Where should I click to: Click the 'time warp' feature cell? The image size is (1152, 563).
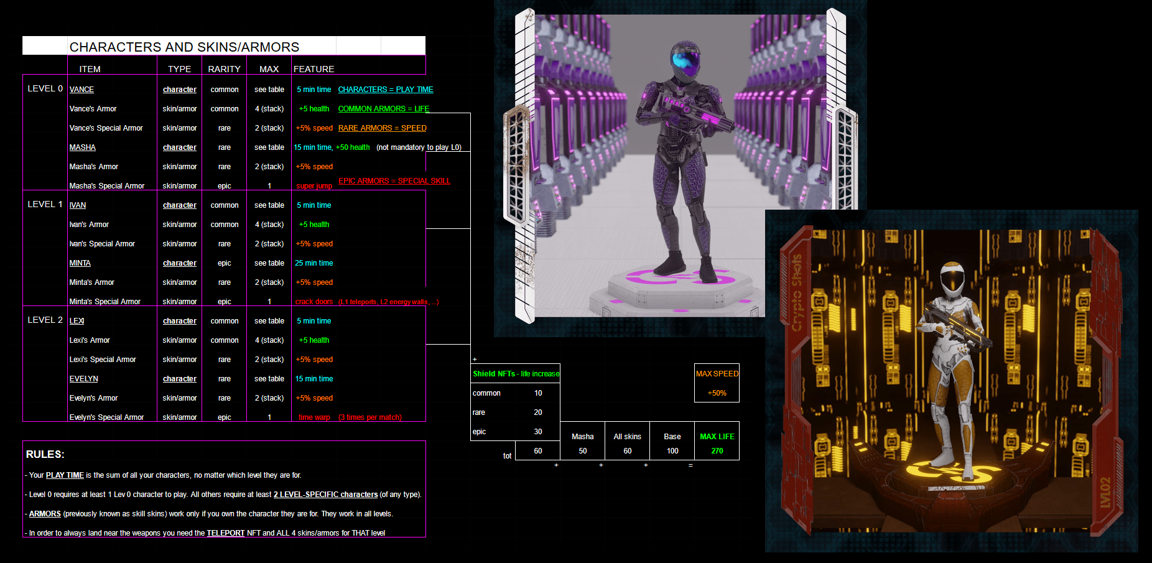point(314,417)
